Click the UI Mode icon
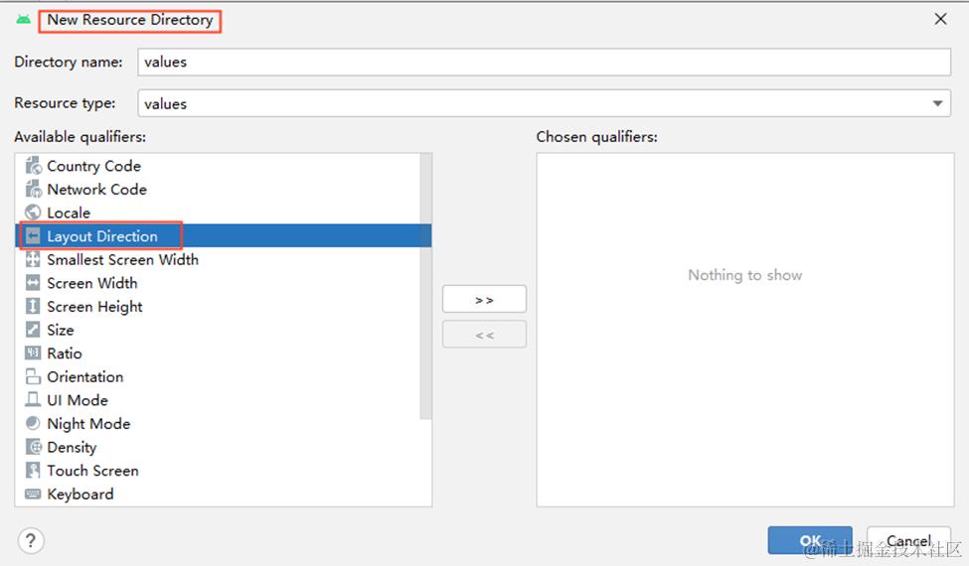Viewport: 969px width, 566px height. click(34, 400)
